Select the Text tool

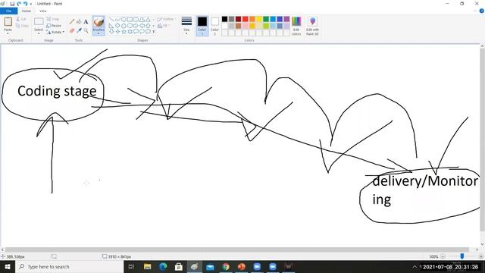86,22
